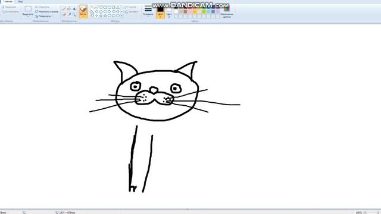Choose the Triangle shape in gallery
The image size is (381, 214).
click(x=118, y=8)
